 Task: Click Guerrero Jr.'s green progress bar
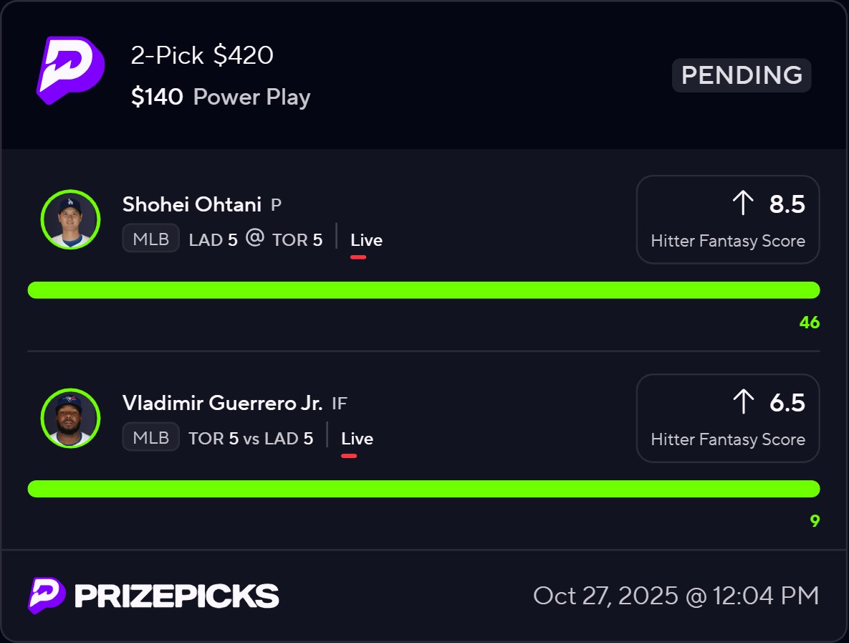423,489
